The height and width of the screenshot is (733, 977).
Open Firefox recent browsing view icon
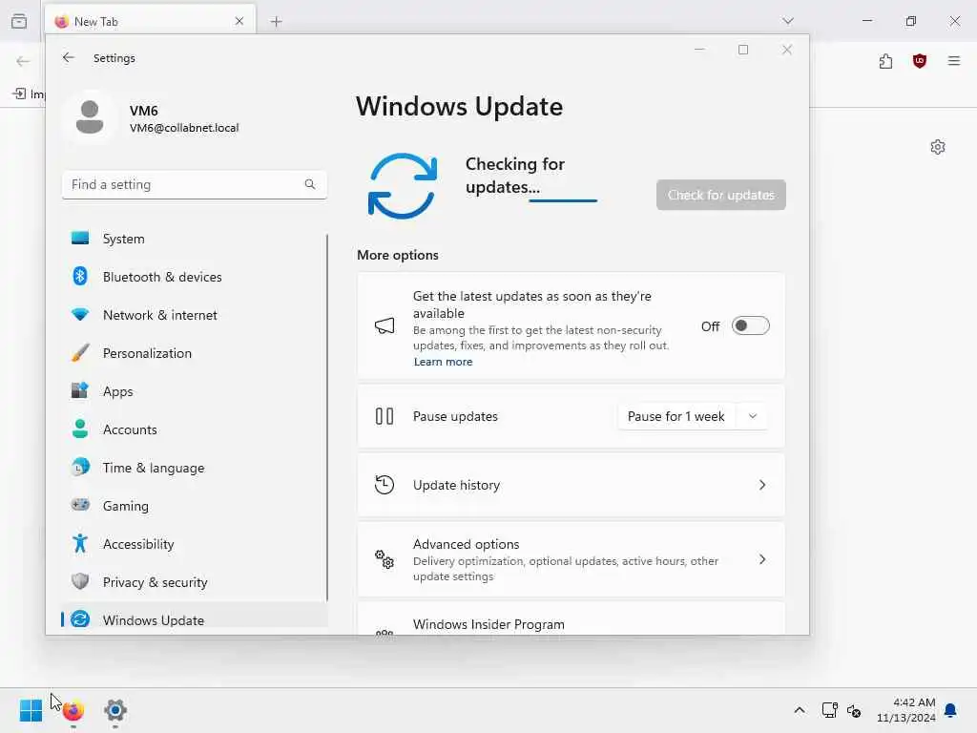19,21
